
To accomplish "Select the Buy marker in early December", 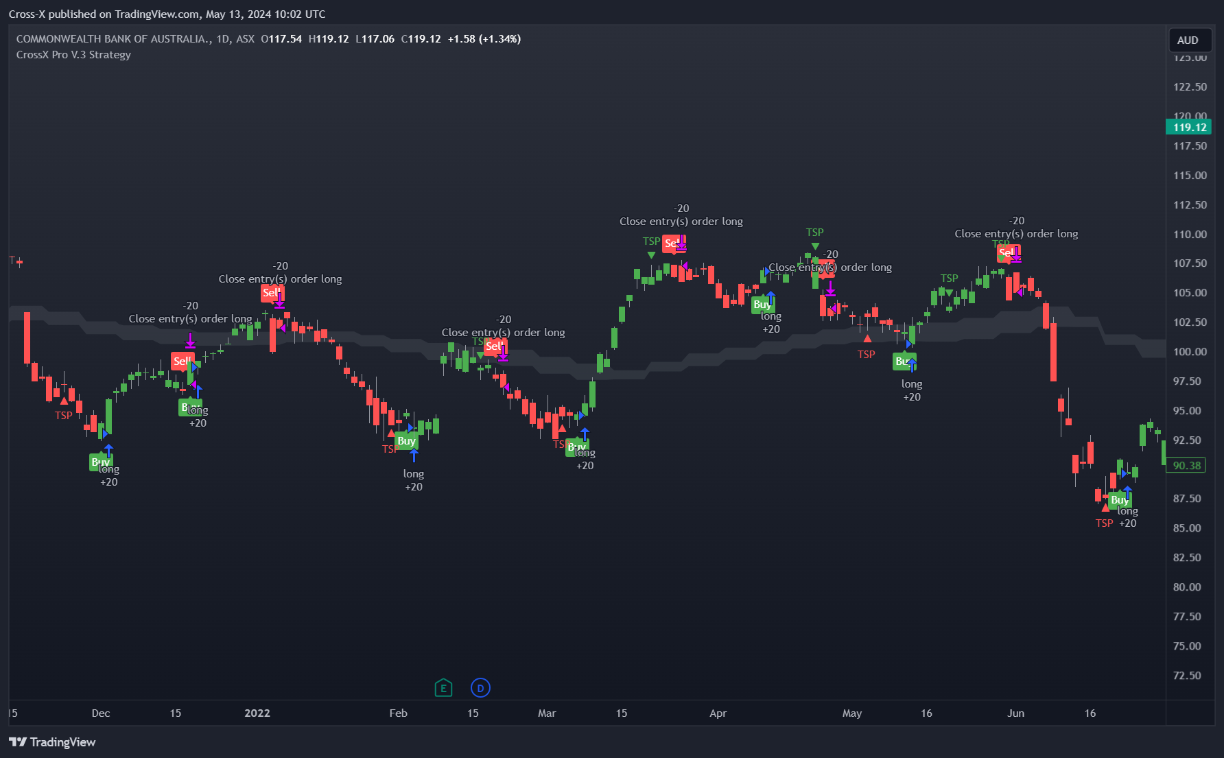I will click(x=100, y=462).
